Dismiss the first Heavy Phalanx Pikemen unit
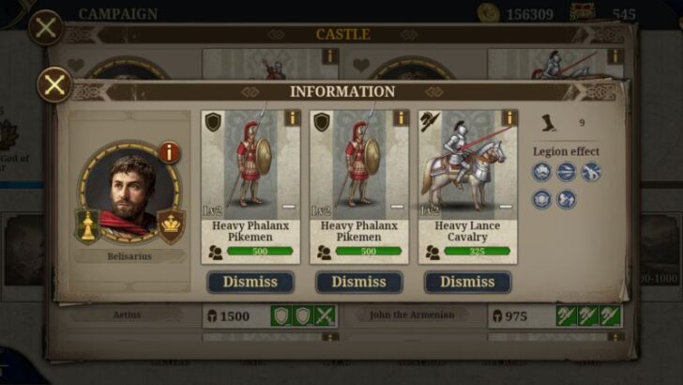This screenshot has width=683, height=385. click(250, 282)
